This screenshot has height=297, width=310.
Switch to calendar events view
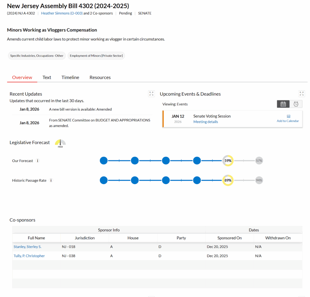[x=283, y=104]
